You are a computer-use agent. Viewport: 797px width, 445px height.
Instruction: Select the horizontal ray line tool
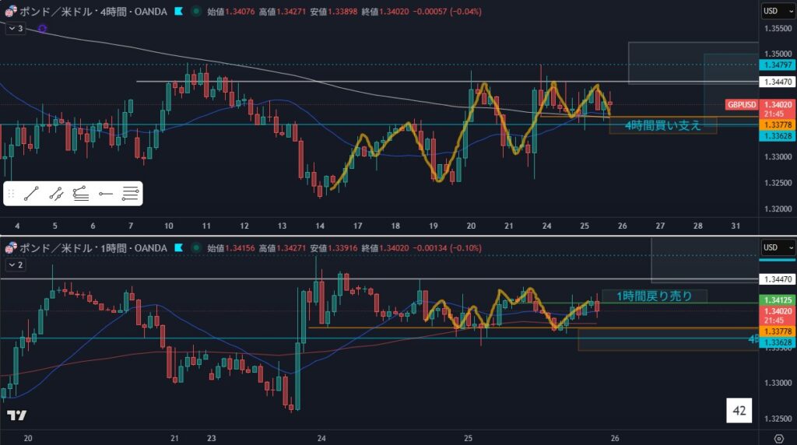[x=106, y=194]
